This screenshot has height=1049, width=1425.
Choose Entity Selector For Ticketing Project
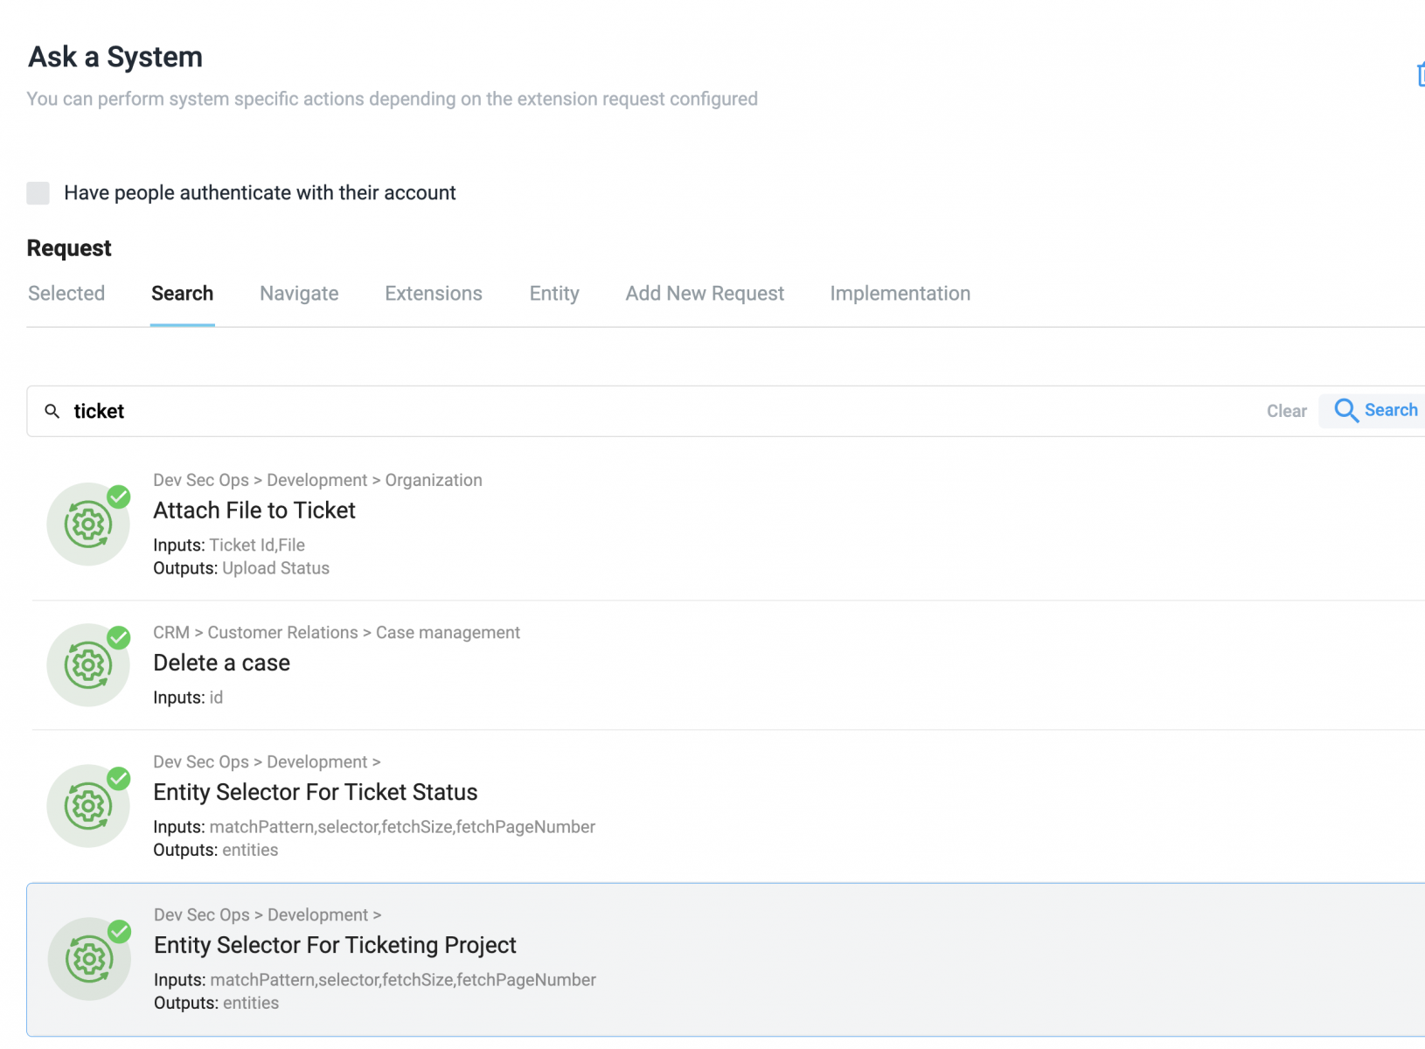[726, 960]
